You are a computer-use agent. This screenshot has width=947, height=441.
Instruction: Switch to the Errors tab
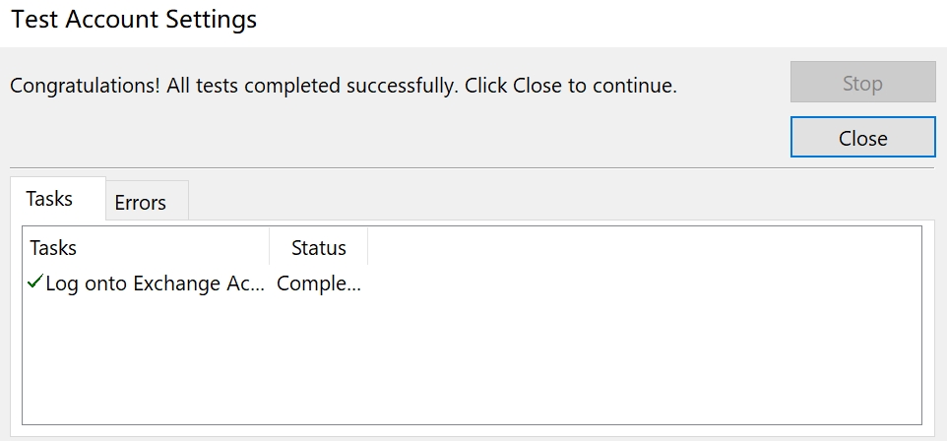140,203
